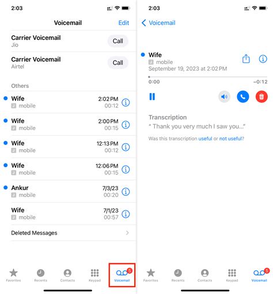Mark transcription as useful

205,139
